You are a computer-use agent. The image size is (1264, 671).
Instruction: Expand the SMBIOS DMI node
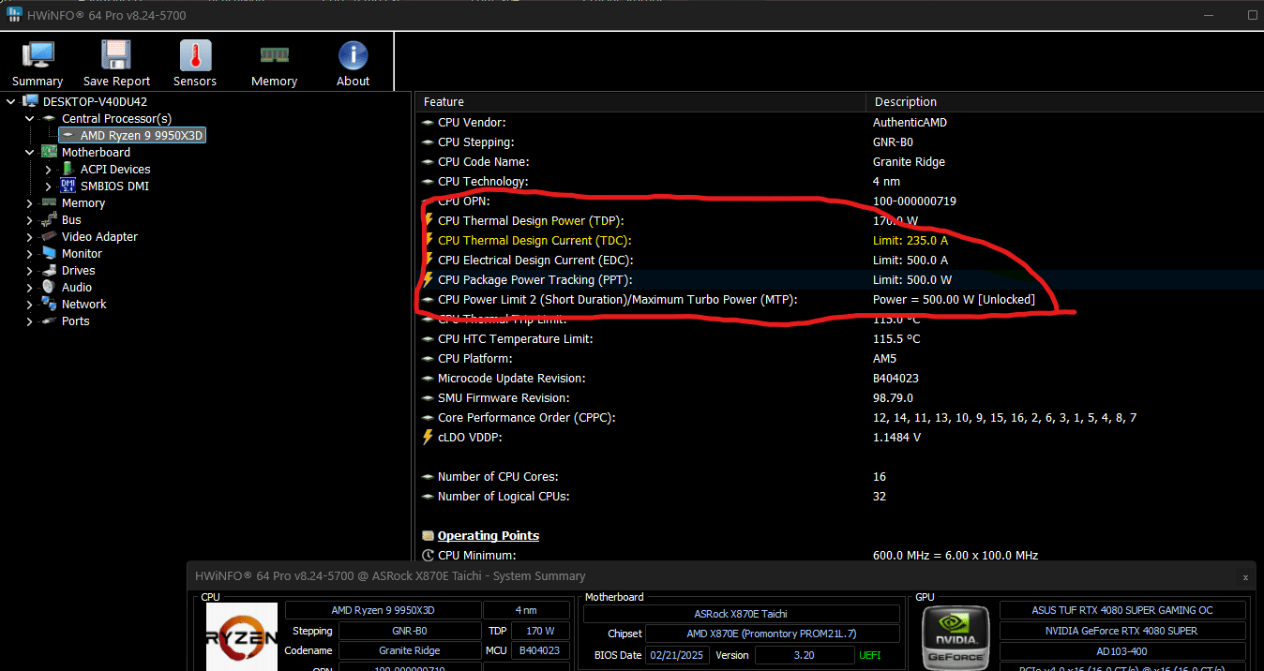pyautogui.click(x=49, y=186)
